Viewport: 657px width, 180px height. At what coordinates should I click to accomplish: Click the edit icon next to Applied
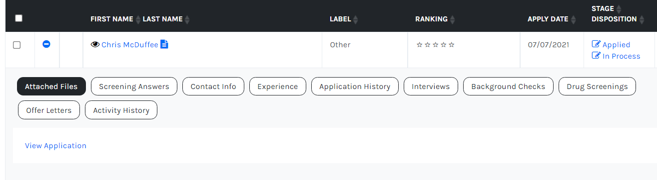(x=596, y=44)
